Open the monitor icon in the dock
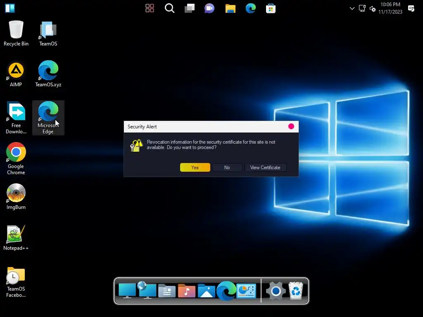Screen dimensions: 423x317 pyautogui.click(x=127, y=291)
